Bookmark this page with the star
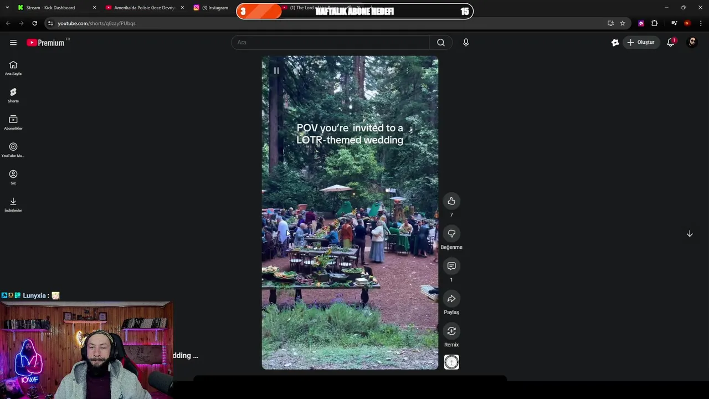709x399 pixels. (623, 23)
